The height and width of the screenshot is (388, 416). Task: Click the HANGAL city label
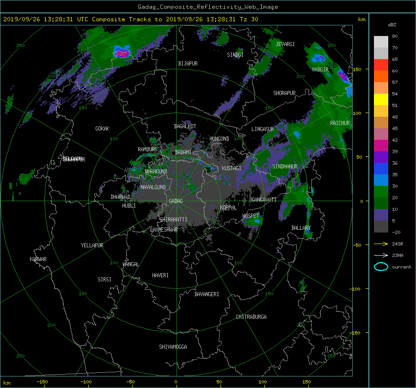pyautogui.click(x=130, y=264)
